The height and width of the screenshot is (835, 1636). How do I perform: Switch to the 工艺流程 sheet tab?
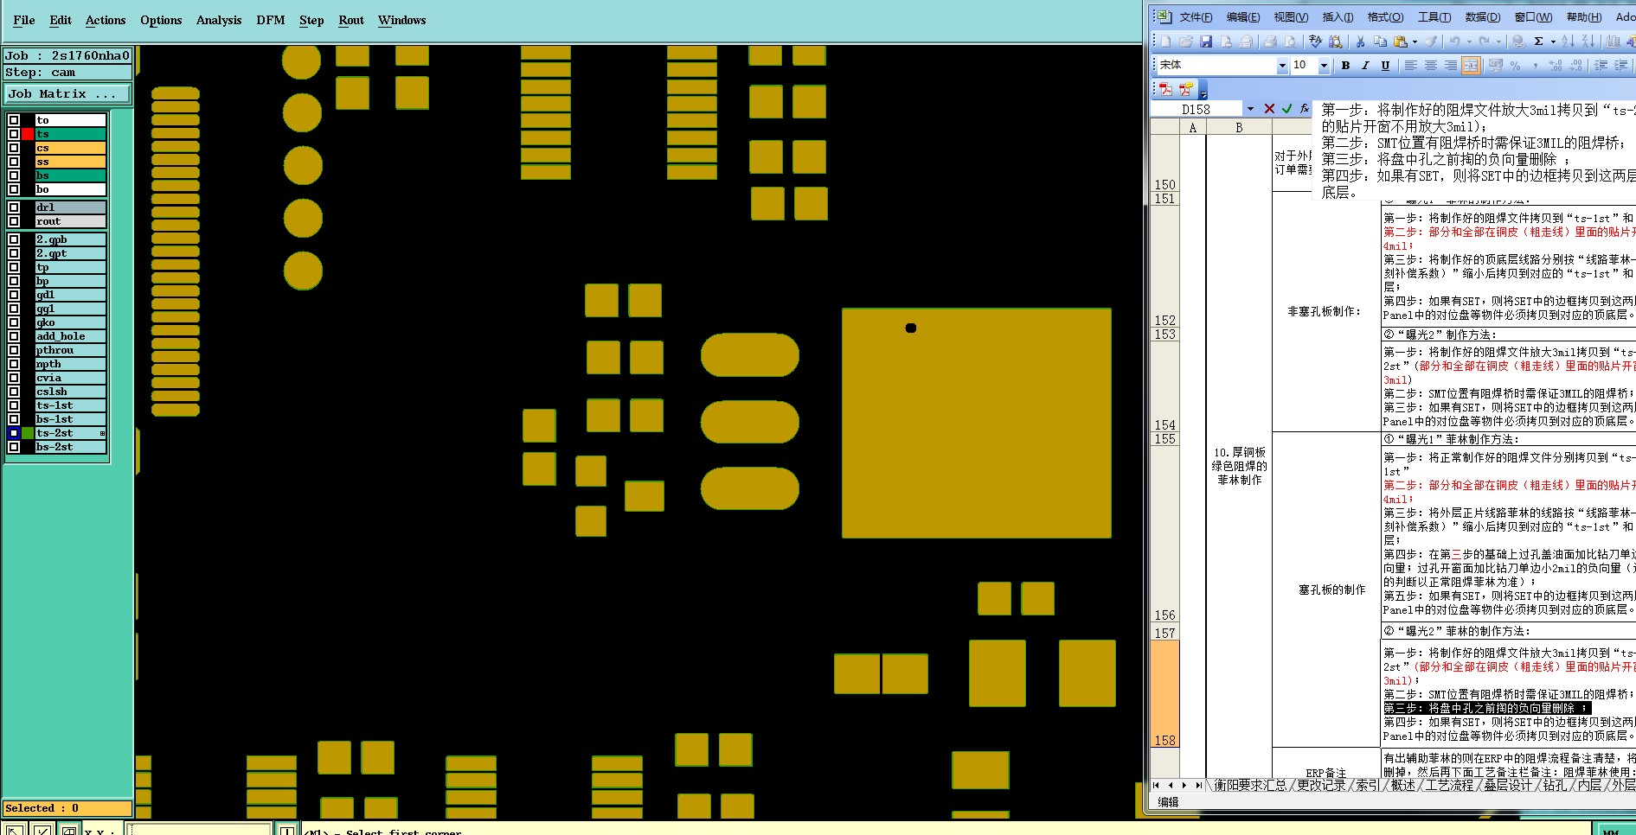point(1449,785)
